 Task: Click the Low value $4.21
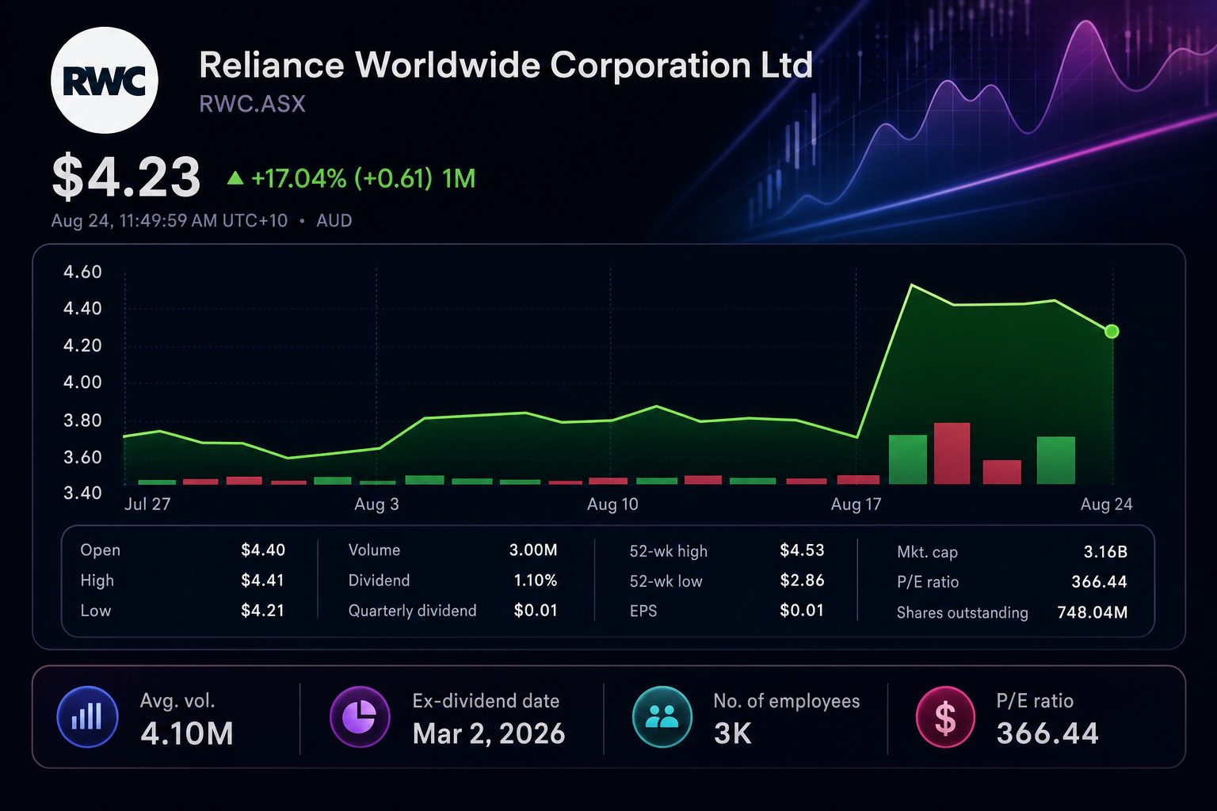263,611
